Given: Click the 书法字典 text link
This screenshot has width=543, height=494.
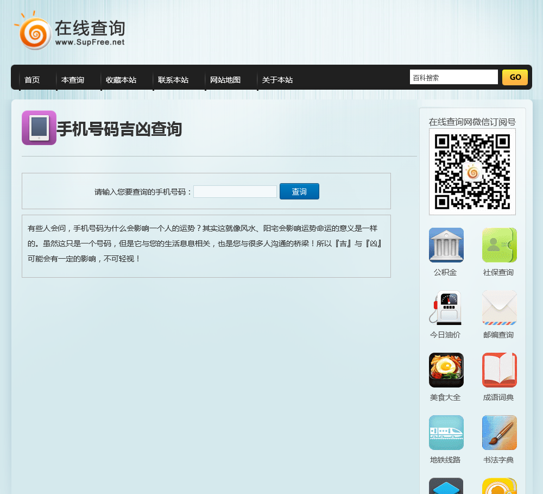Looking at the screenshot, I should click(x=498, y=460).
